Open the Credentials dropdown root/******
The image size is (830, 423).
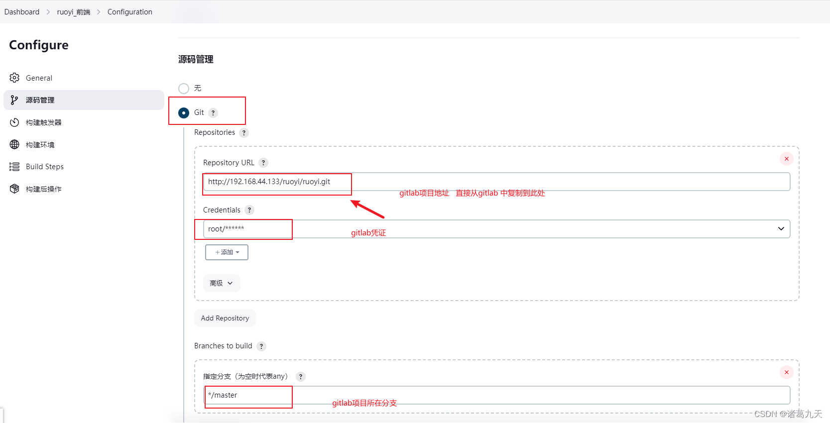coord(496,229)
